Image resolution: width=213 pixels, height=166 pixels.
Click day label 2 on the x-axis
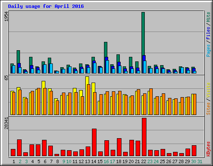pyautogui.click(x=20, y=161)
